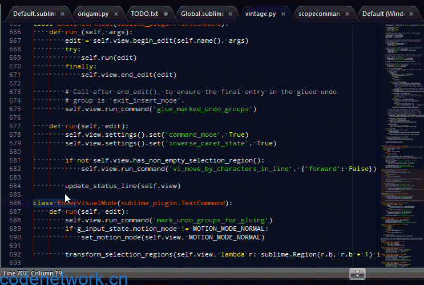Close the Default (Windows) tab
Screen dimensions: 424x285
pos(411,14)
